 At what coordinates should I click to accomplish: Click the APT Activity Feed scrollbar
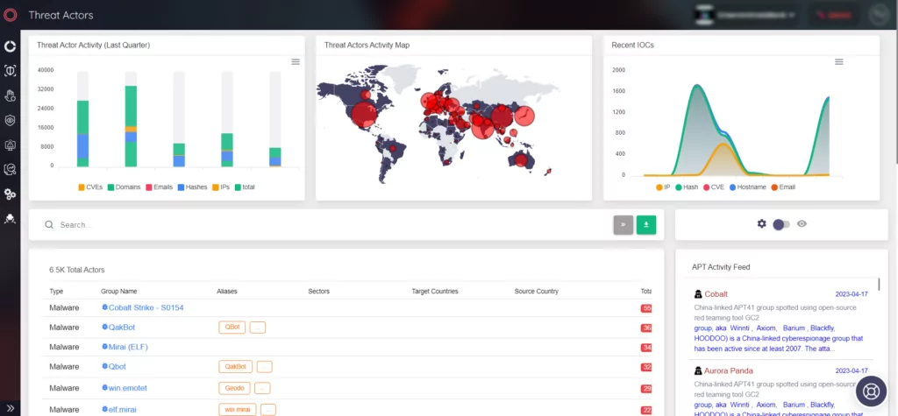click(879, 284)
